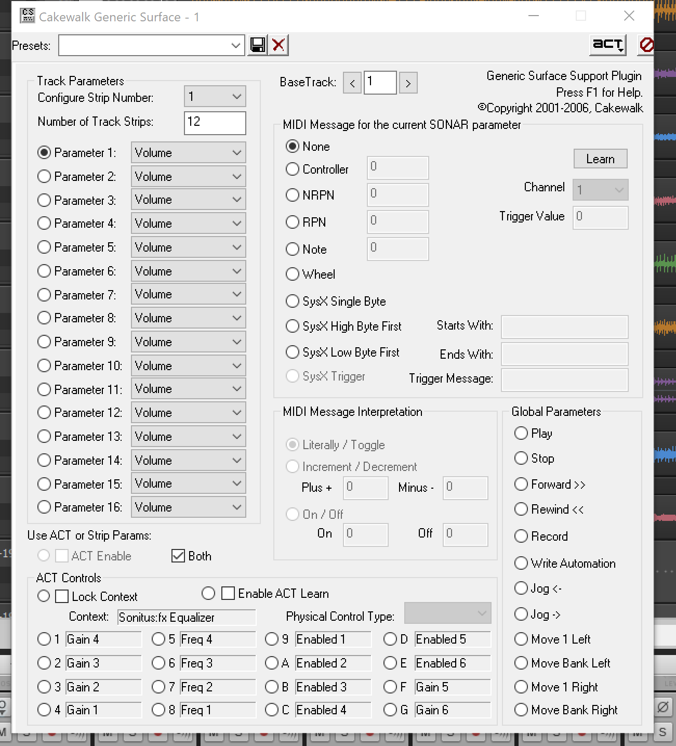Viewport: 676px width, 746px height.
Task: Click the Number of Track Strips field
Action: [x=215, y=123]
